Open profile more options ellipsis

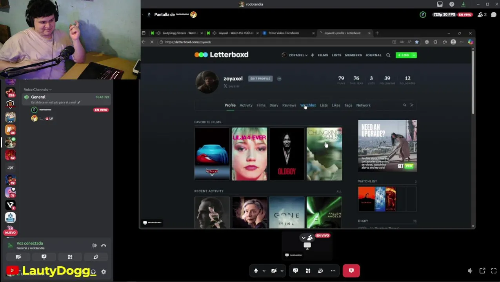pos(279,79)
